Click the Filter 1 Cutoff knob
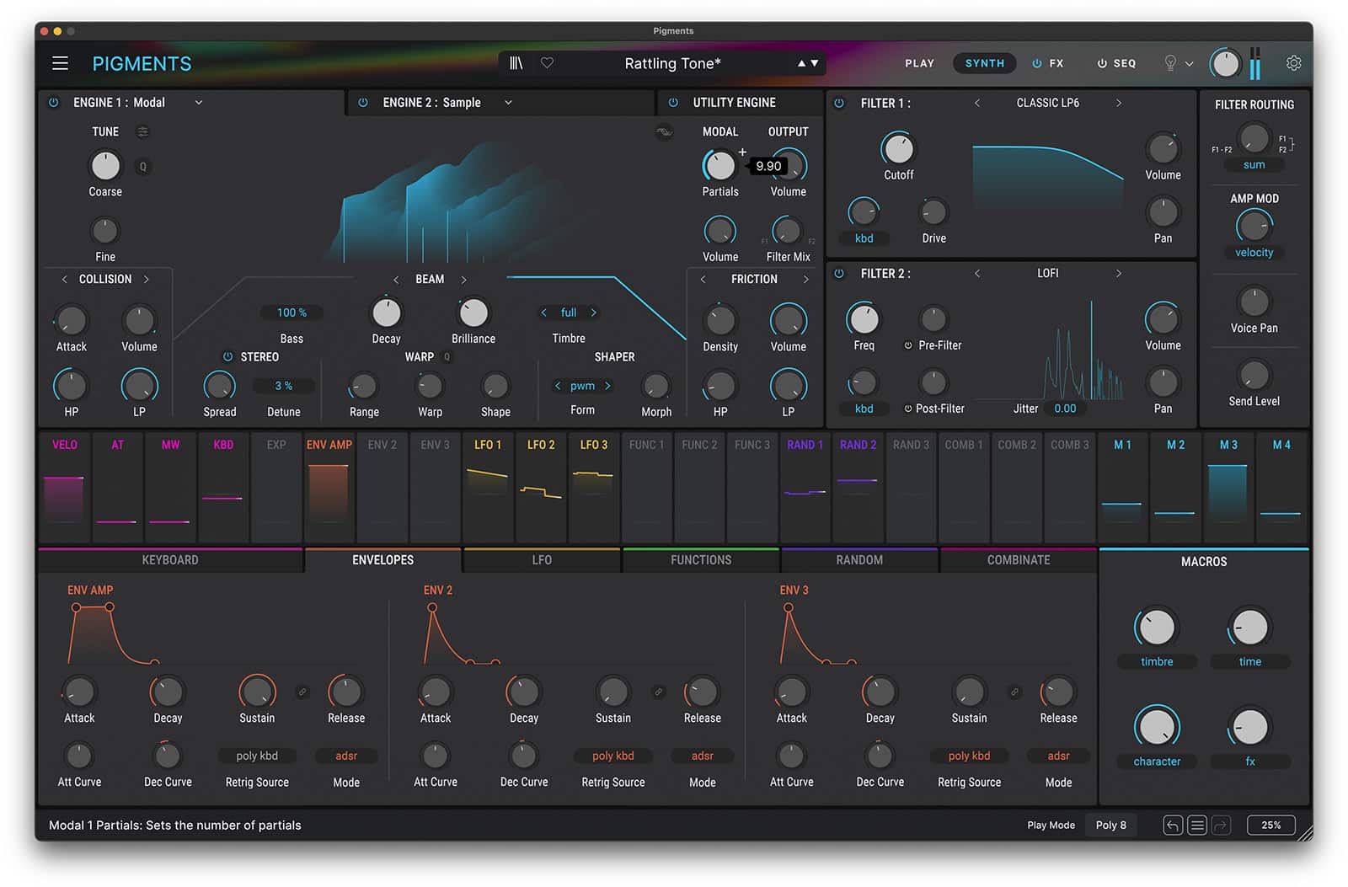The width and height of the screenshot is (1348, 887). click(898, 150)
